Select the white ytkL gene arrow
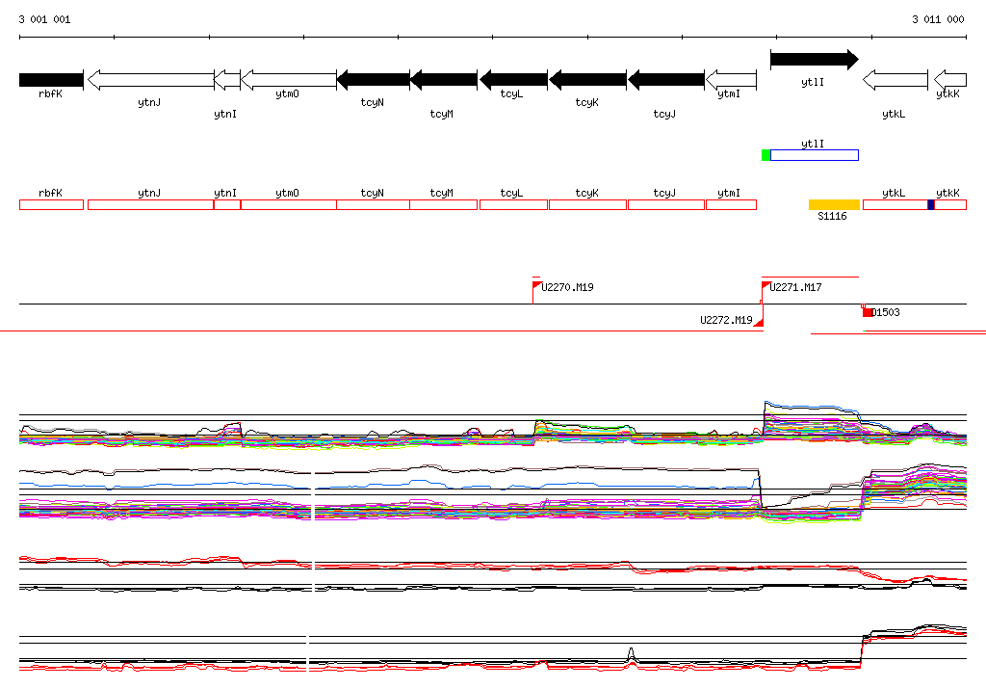Image resolution: width=986 pixels, height=688 pixels. 895,79
